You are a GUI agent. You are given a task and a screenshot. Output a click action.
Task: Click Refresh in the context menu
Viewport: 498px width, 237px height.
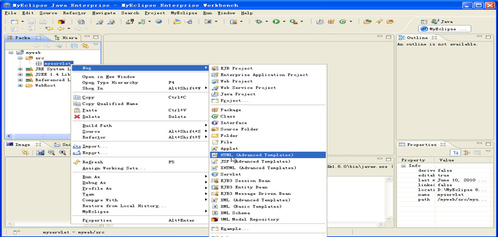(x=140, y=162)
